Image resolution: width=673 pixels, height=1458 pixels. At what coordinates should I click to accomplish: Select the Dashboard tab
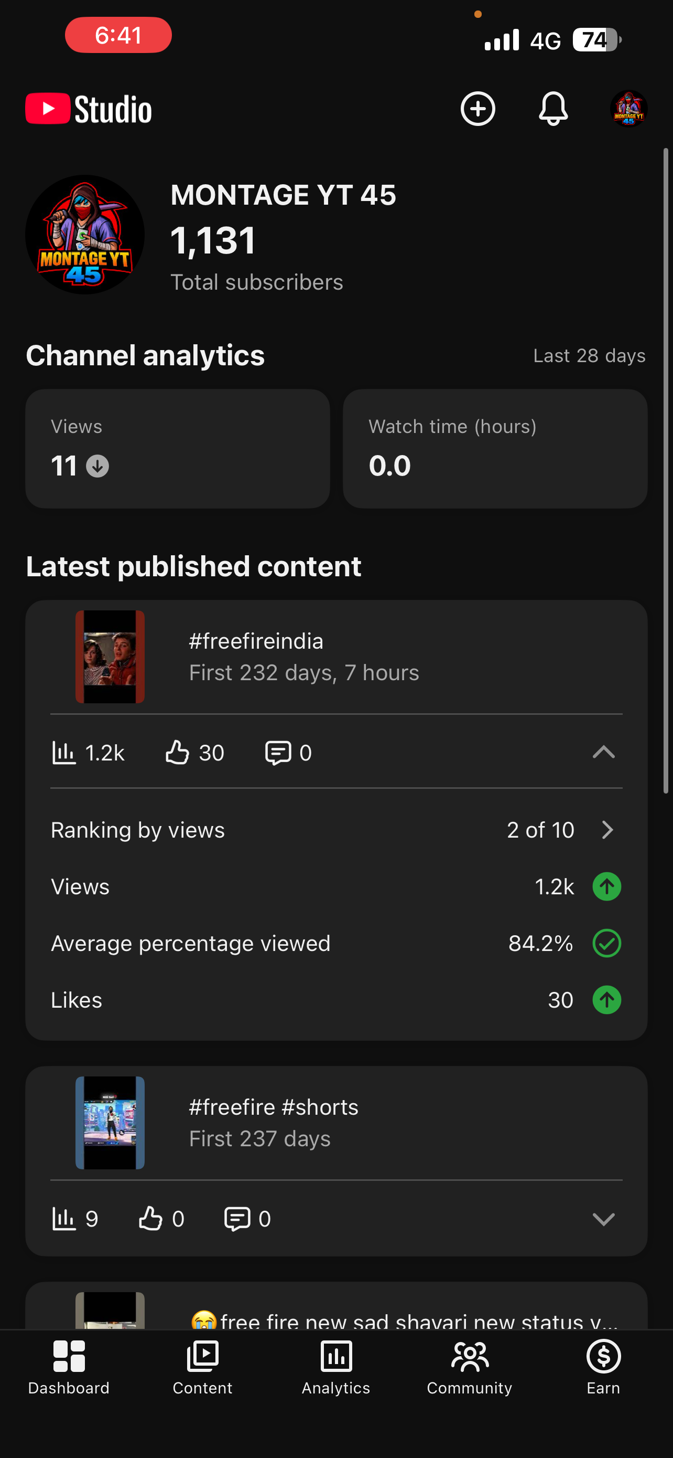pyautogui.click(x=69, y=1367)
